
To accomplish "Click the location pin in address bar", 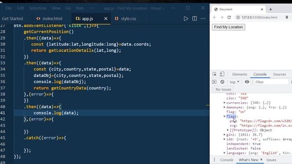I will [287, 17].
